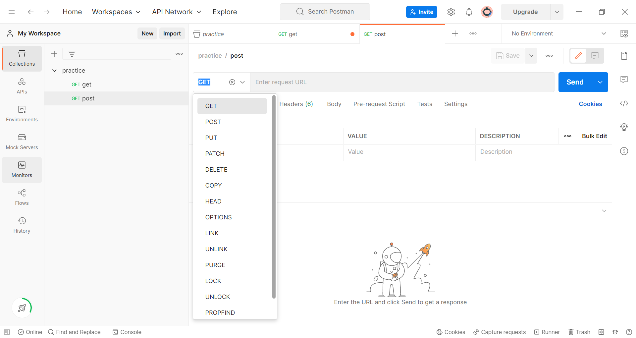Collapse the HTTP method dropdown
636x338 pixels.
(x=242, y=82)
